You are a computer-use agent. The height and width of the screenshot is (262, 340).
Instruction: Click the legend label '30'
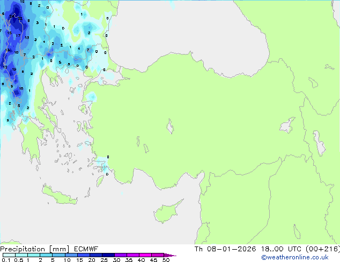click(116, 260)
